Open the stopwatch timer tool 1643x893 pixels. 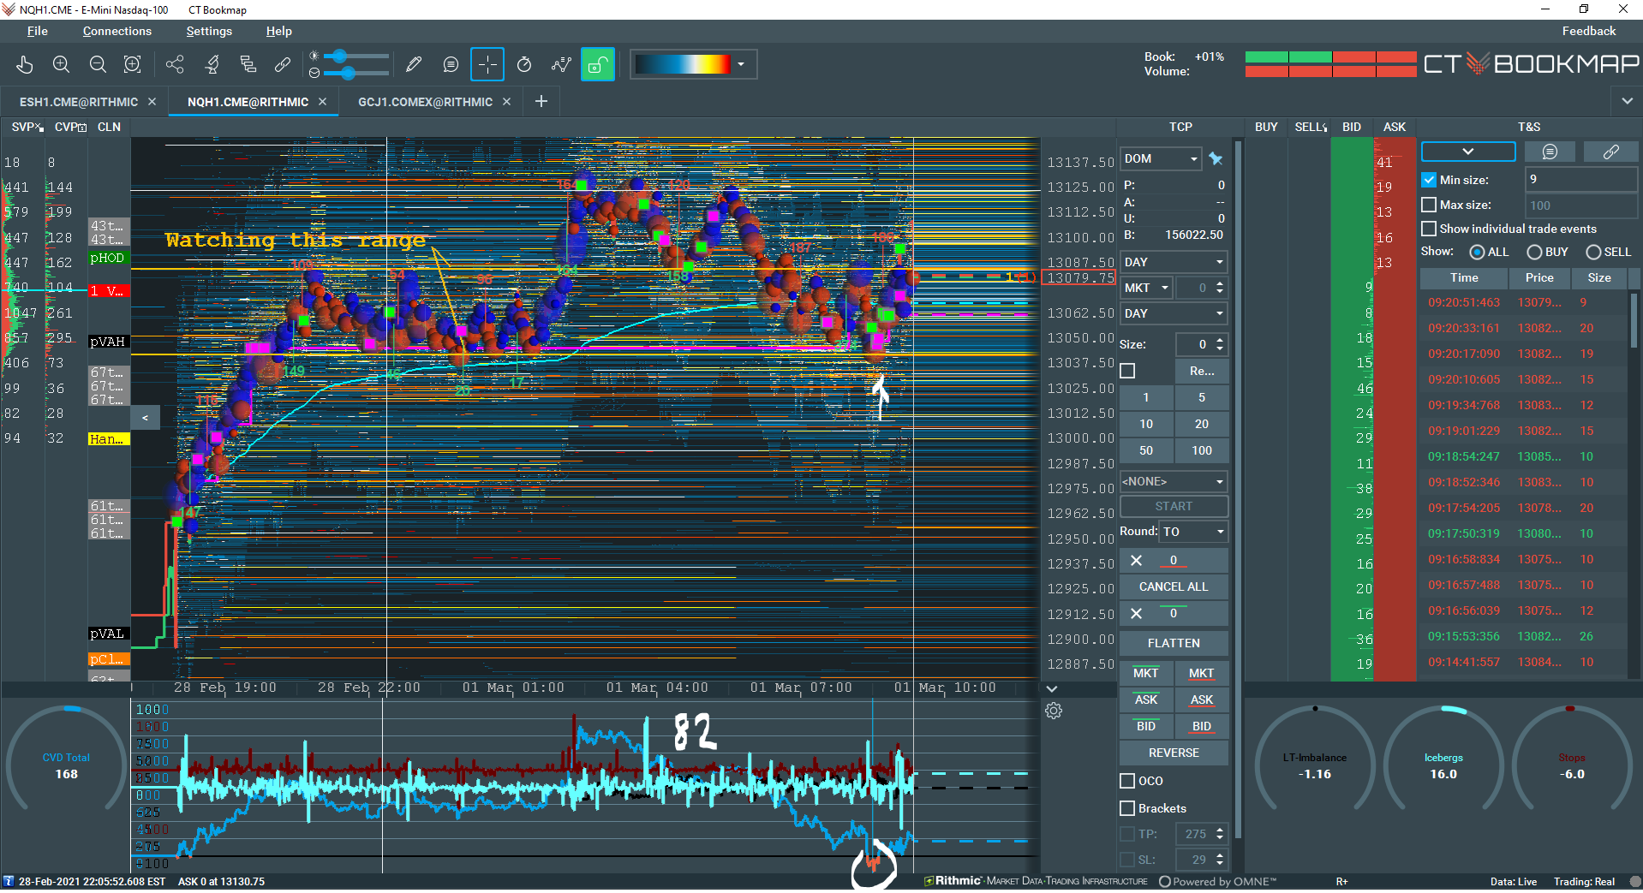tap(524, 64)
